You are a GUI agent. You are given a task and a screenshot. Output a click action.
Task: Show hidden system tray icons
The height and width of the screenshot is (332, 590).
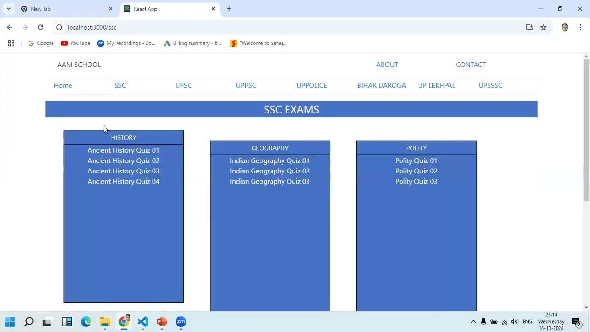473,322
